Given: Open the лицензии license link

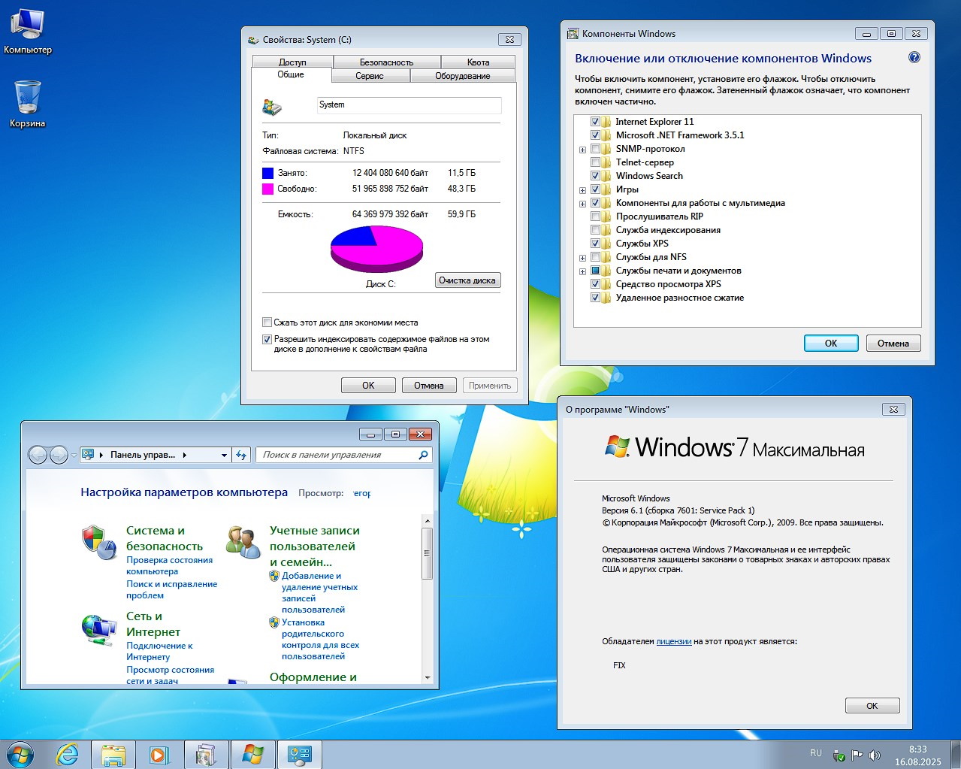Looking at the screenshot, I should [674, 641].
